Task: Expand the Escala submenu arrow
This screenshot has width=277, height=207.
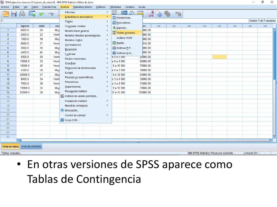Action: click(107, 73)
